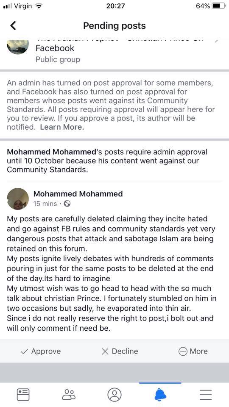
Task: Open Mohammed Mohammed's profile from the post author name
Action: (x=78, y=194)
